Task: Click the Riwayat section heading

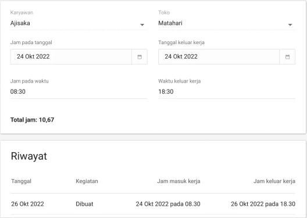Action: pos(29,156)
